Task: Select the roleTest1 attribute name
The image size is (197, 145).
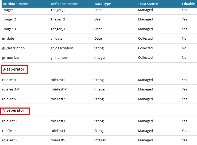Action: [9, 80]
